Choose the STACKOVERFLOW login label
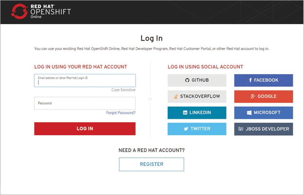Viewport: 304px width, 195px height. pyautogui.click(x=200, y=96)
